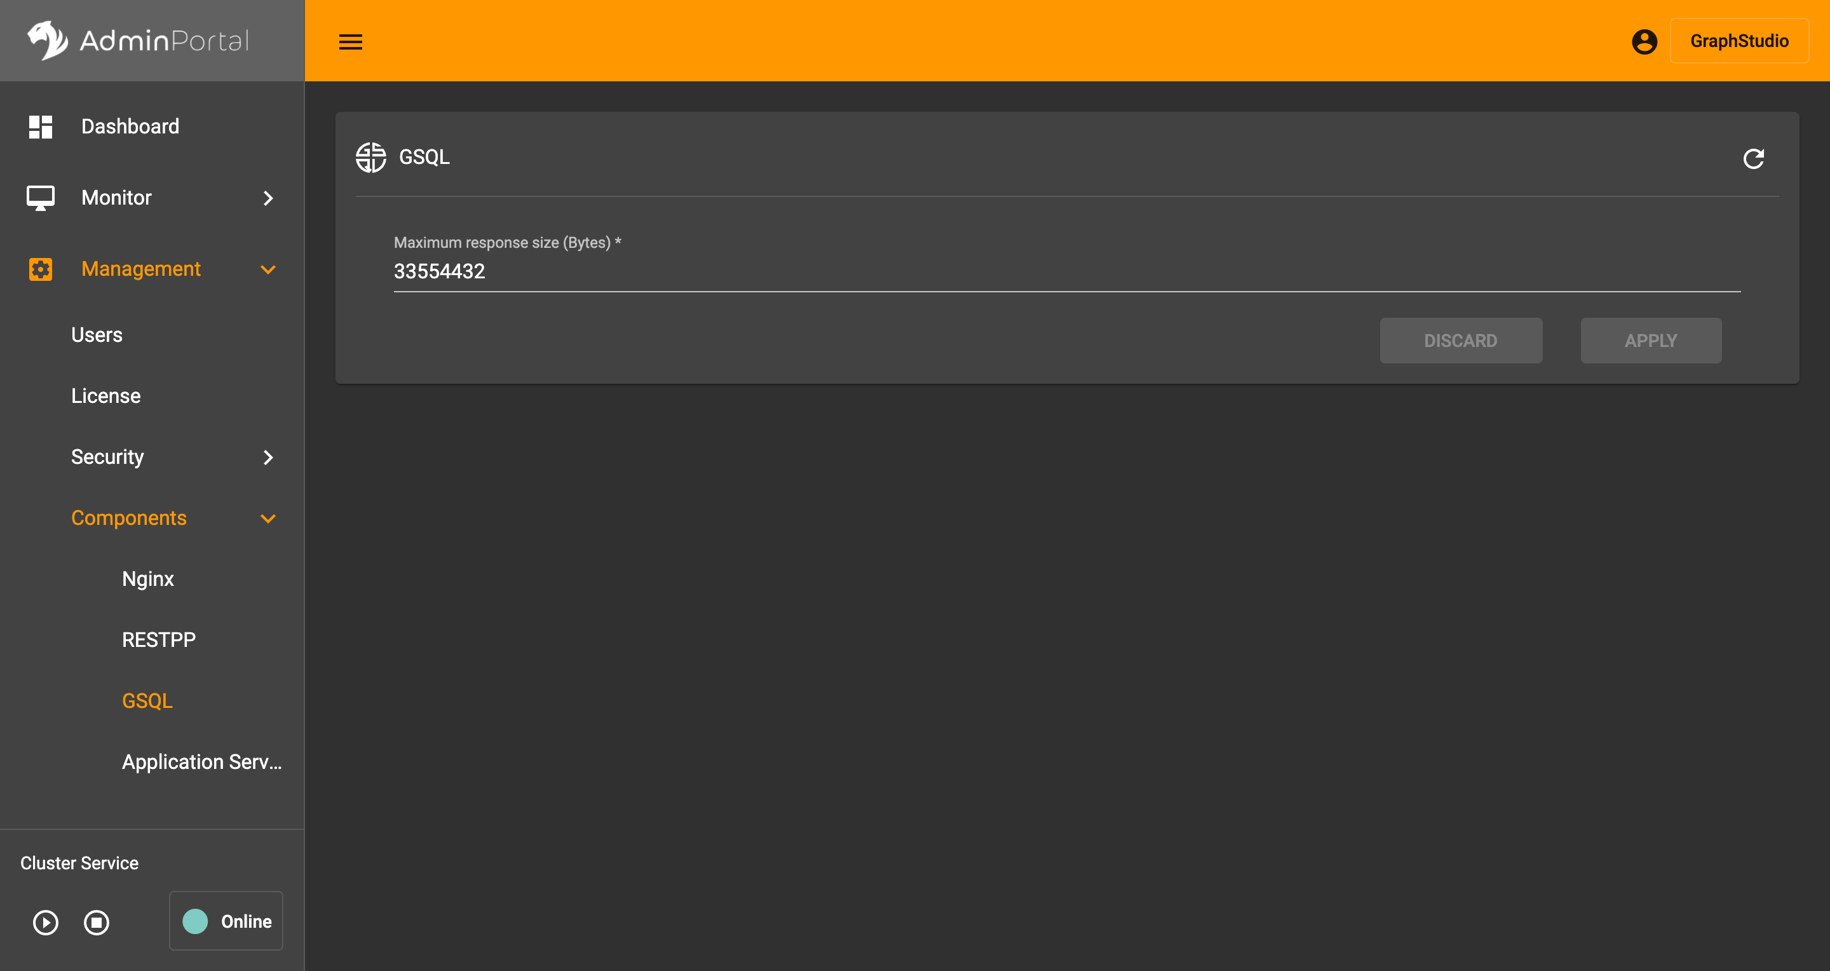
Task: Stop the Cluster Service with the stop control
Action: click(x=97, y=922)
